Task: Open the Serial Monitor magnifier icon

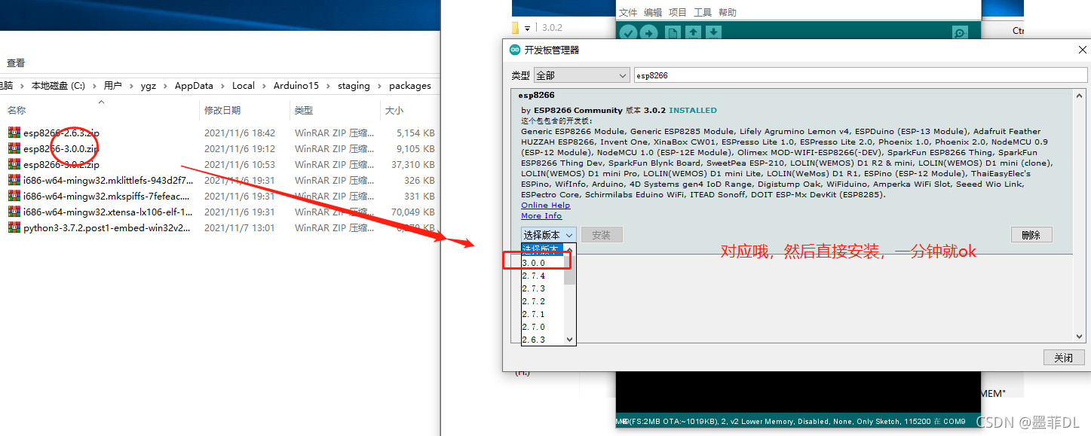Action: [x=960, y=32]
